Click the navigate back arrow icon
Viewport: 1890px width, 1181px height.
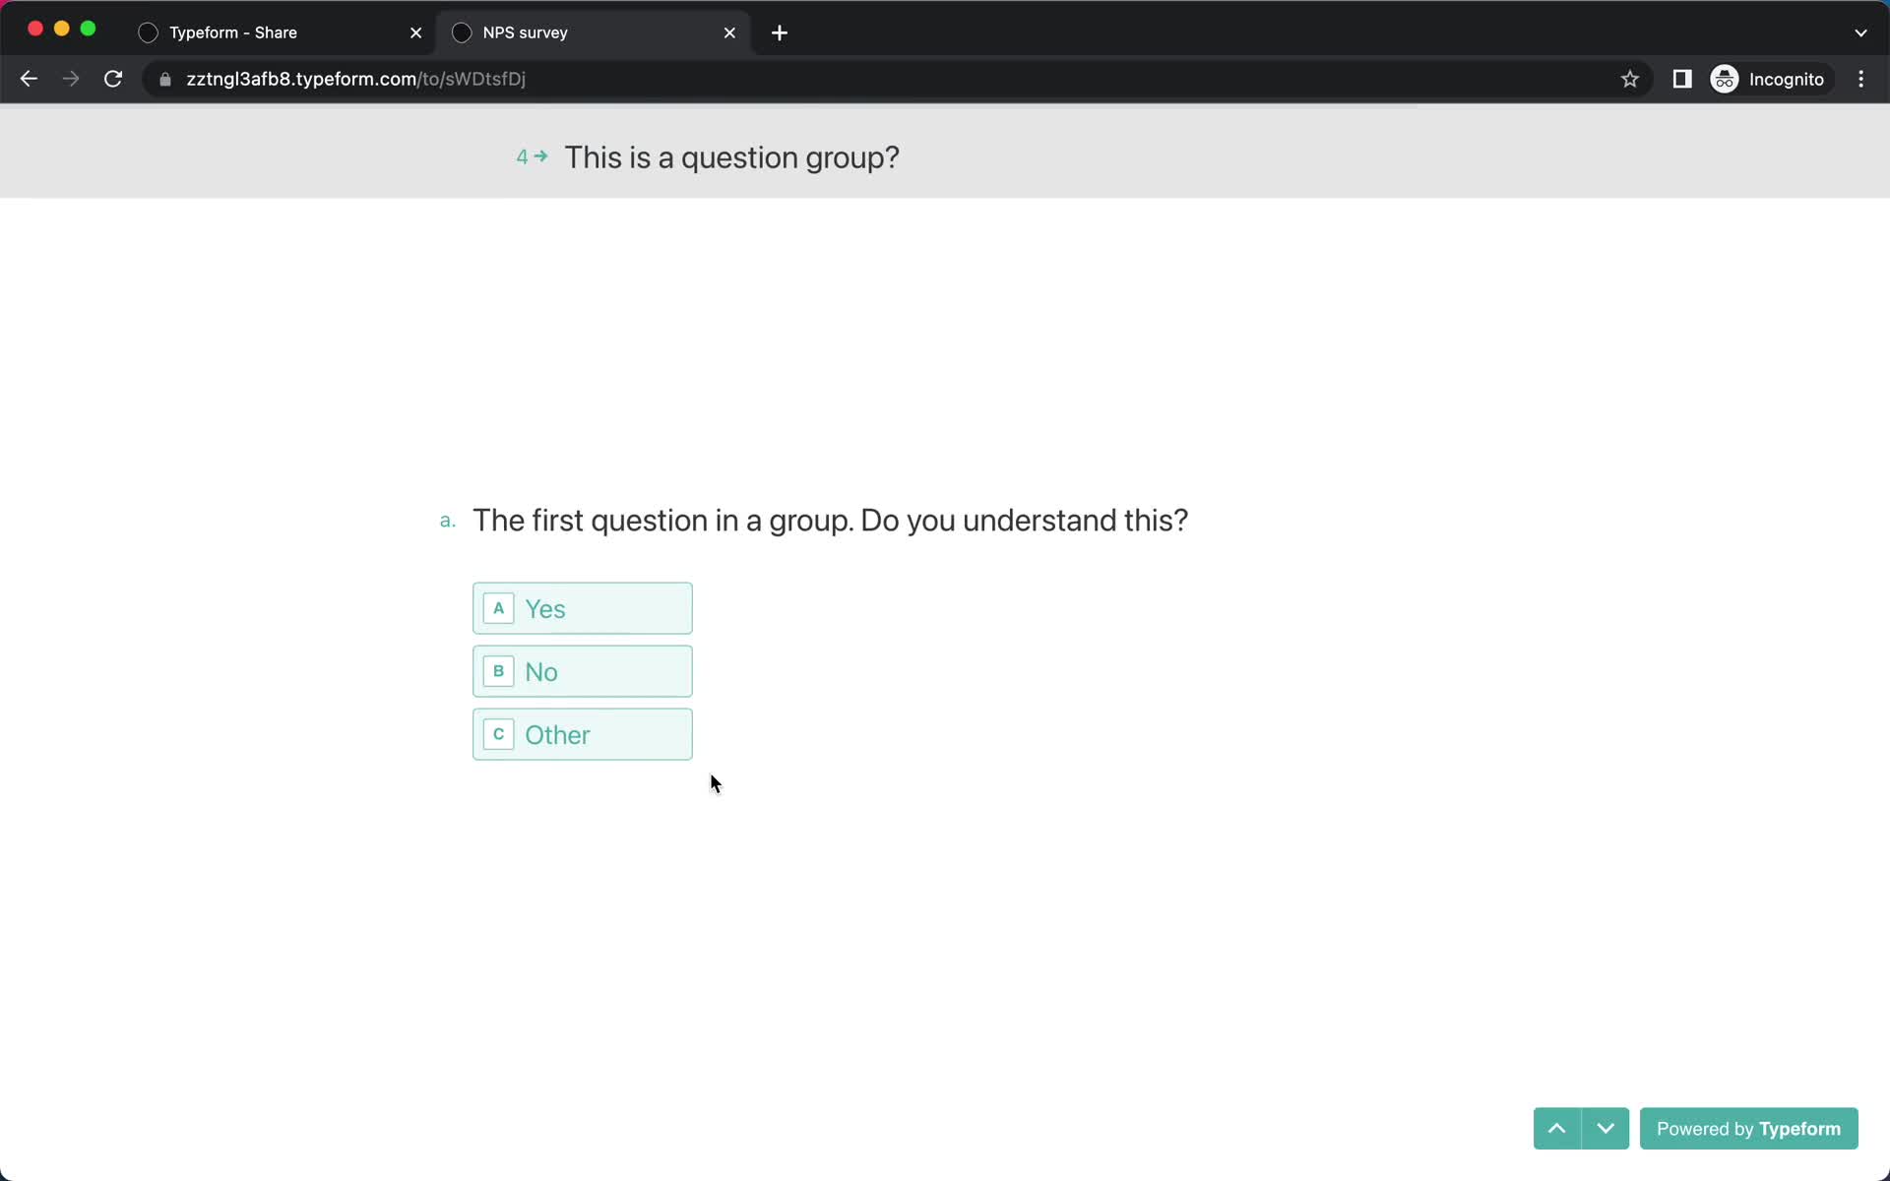pyautogui.click(x=29, y=78)
